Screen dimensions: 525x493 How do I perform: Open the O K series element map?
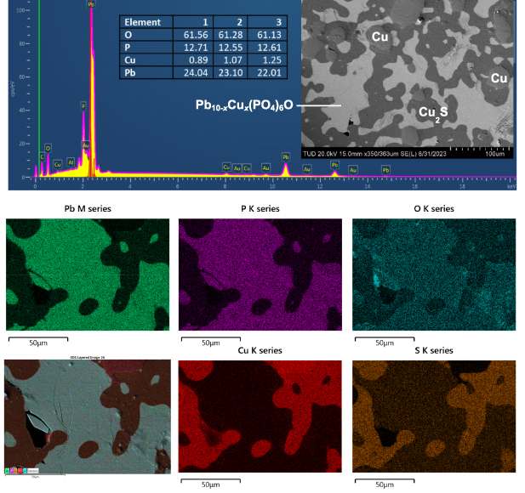434,275
